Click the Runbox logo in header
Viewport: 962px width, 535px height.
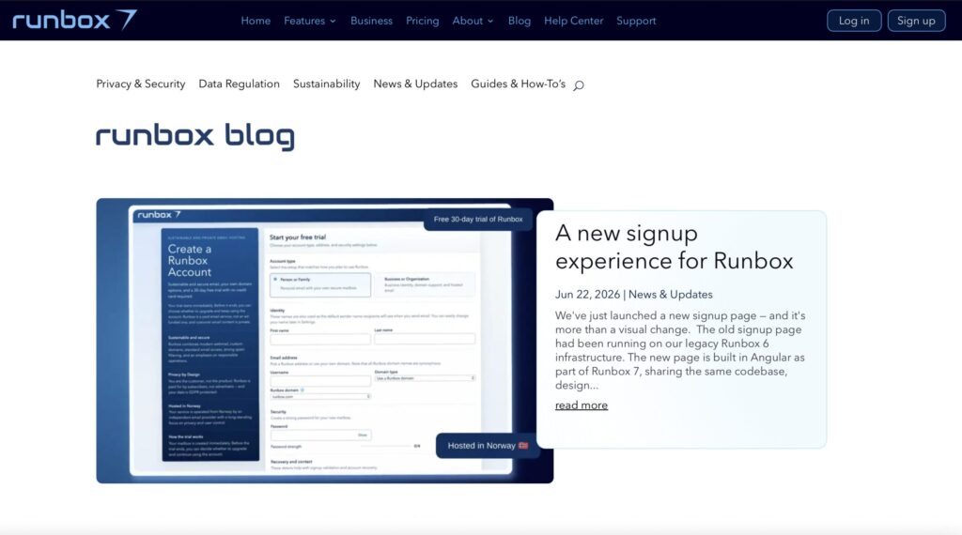[74, 21]
